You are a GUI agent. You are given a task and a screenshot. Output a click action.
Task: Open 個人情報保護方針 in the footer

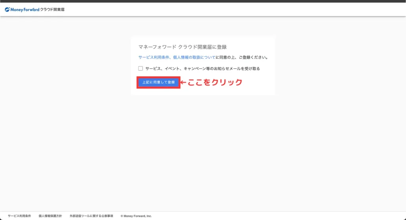[x=50, y=216]
